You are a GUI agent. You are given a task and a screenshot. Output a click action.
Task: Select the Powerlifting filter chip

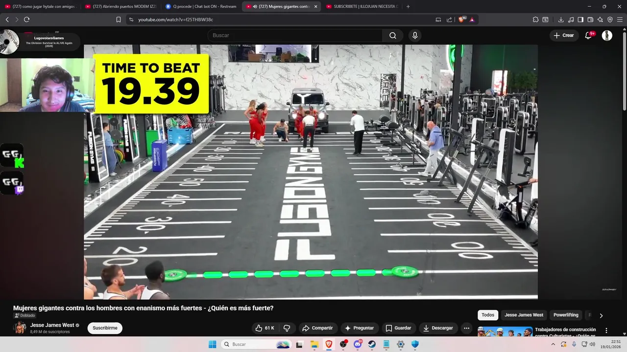click(x=566, y=315)
